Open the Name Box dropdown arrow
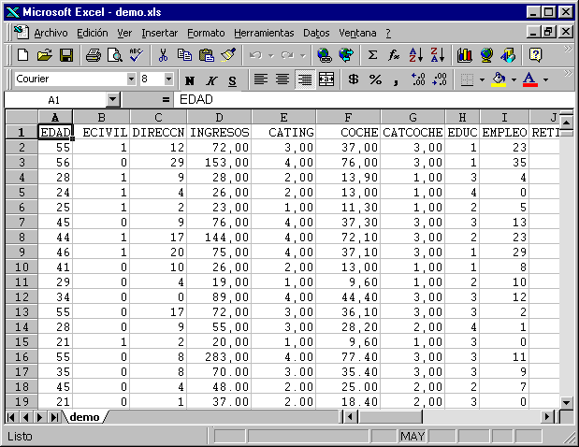 pos(113,99)
